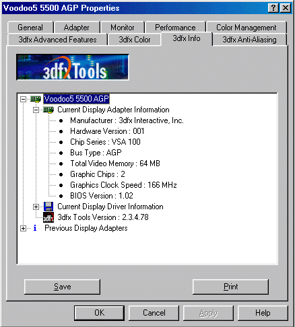Click the 3dfx Tools banner image

[x=73, y=67]
